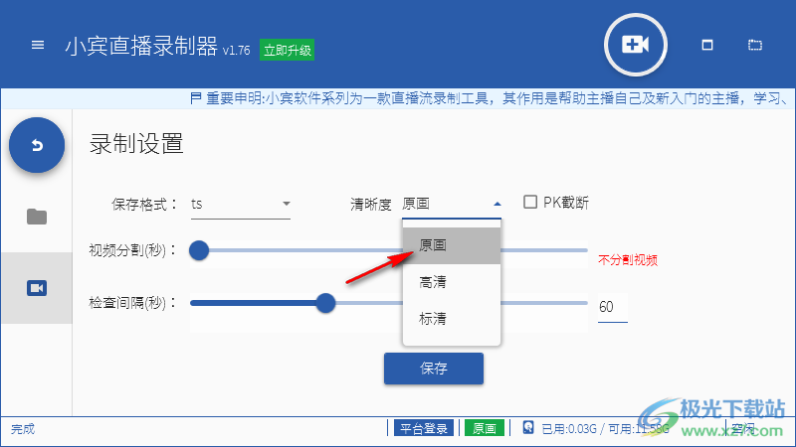Click the 完成 status text
This screenshot has height=447, width=796.
(x=23, y=429)
